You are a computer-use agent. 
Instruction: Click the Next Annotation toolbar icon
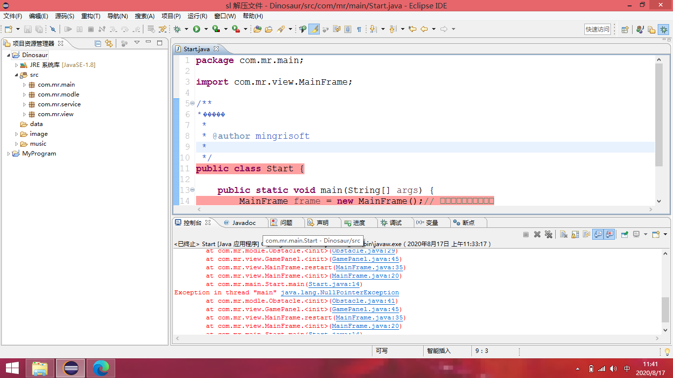click(373, 29)
